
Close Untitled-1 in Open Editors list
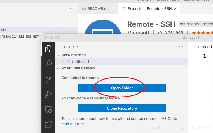pos(63,62)
